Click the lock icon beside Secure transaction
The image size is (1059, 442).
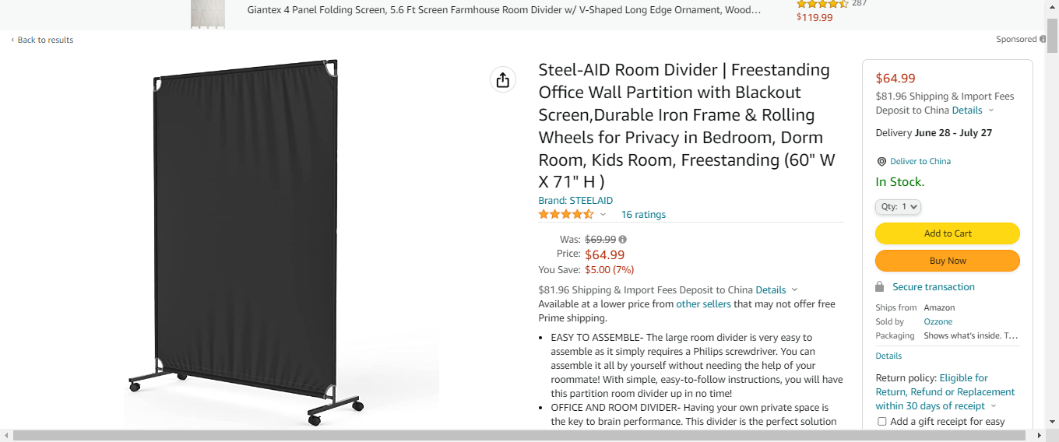[x=880, y=287]
